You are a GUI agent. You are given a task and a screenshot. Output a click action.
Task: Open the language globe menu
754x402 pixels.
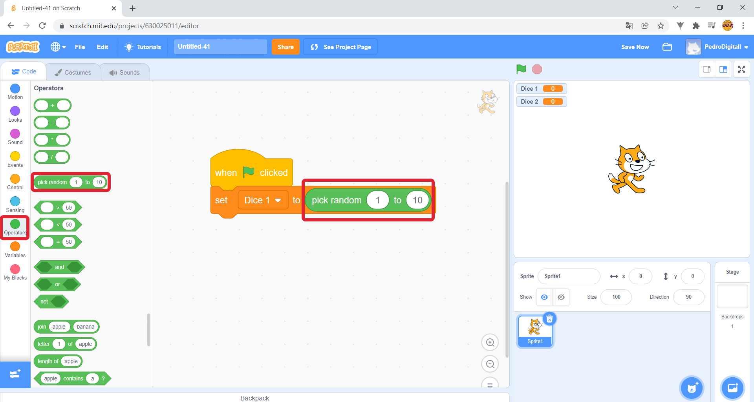click(58, 47)
